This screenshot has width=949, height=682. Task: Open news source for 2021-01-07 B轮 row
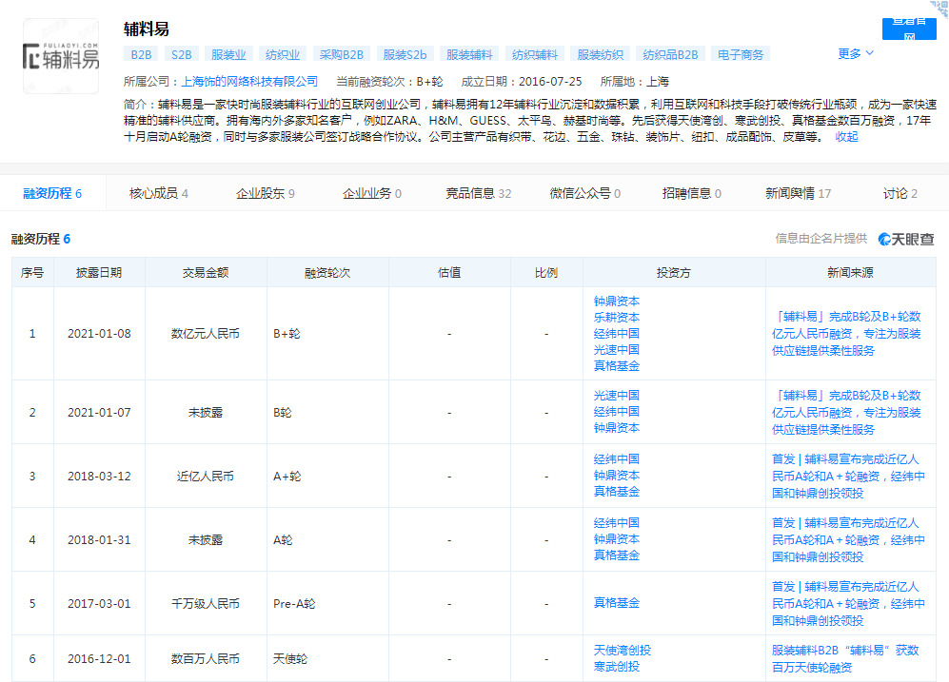tap(847, 413)
